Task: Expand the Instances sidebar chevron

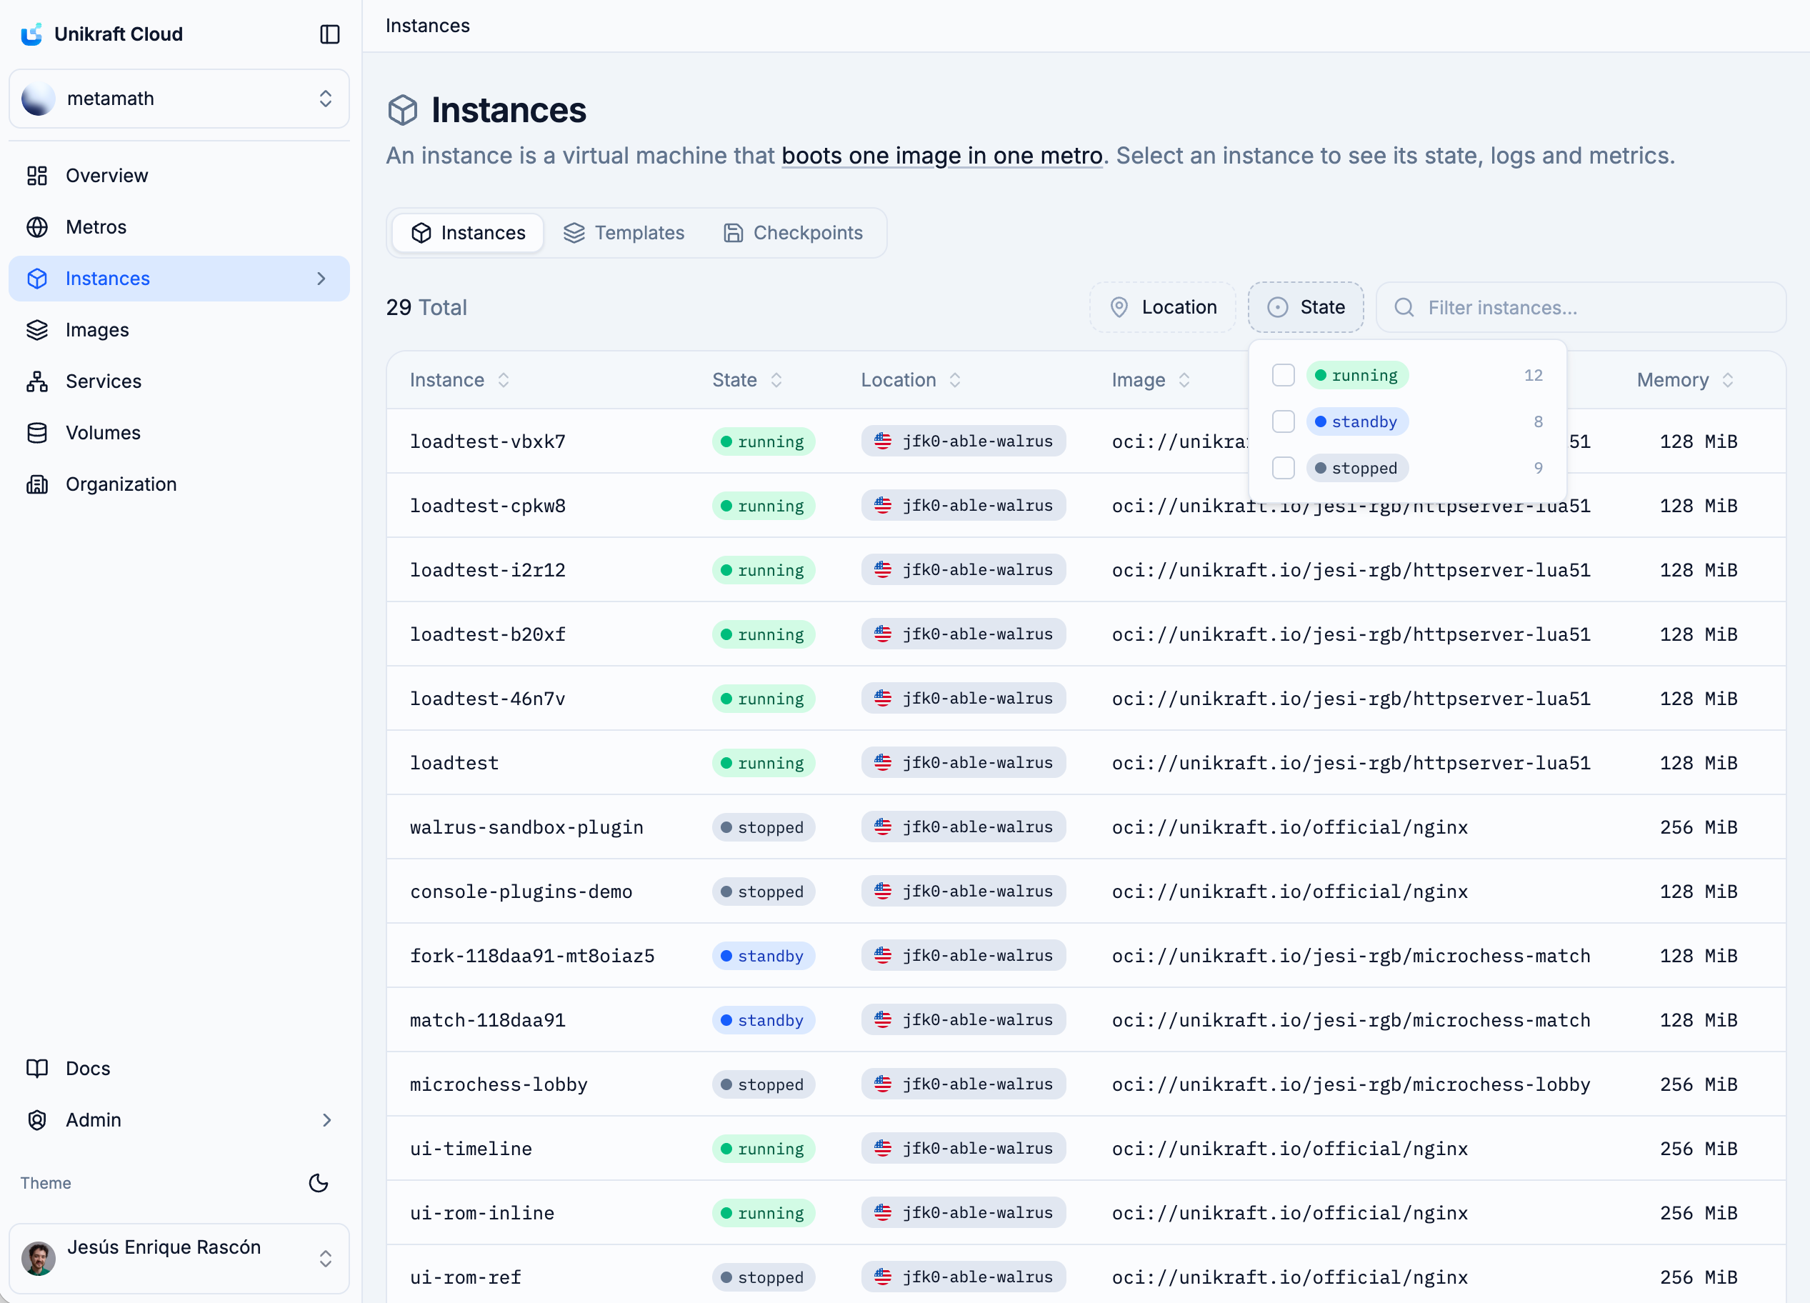Action: coord(321,279)
